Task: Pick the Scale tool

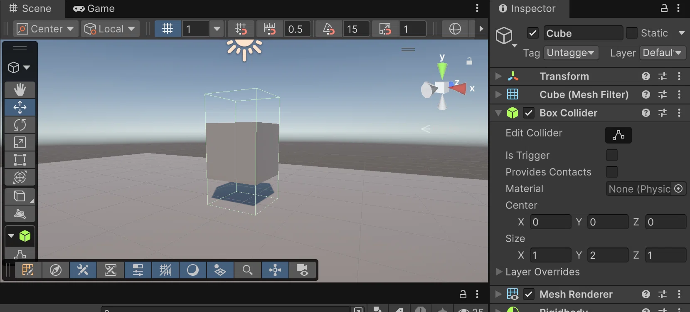Action: tap(20, 142)
